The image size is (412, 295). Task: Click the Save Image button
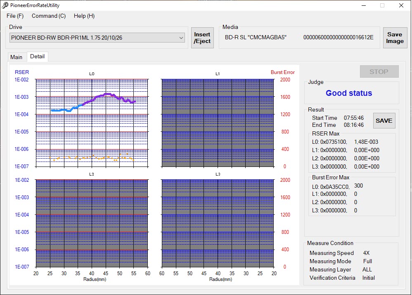(x=394, y=38)
